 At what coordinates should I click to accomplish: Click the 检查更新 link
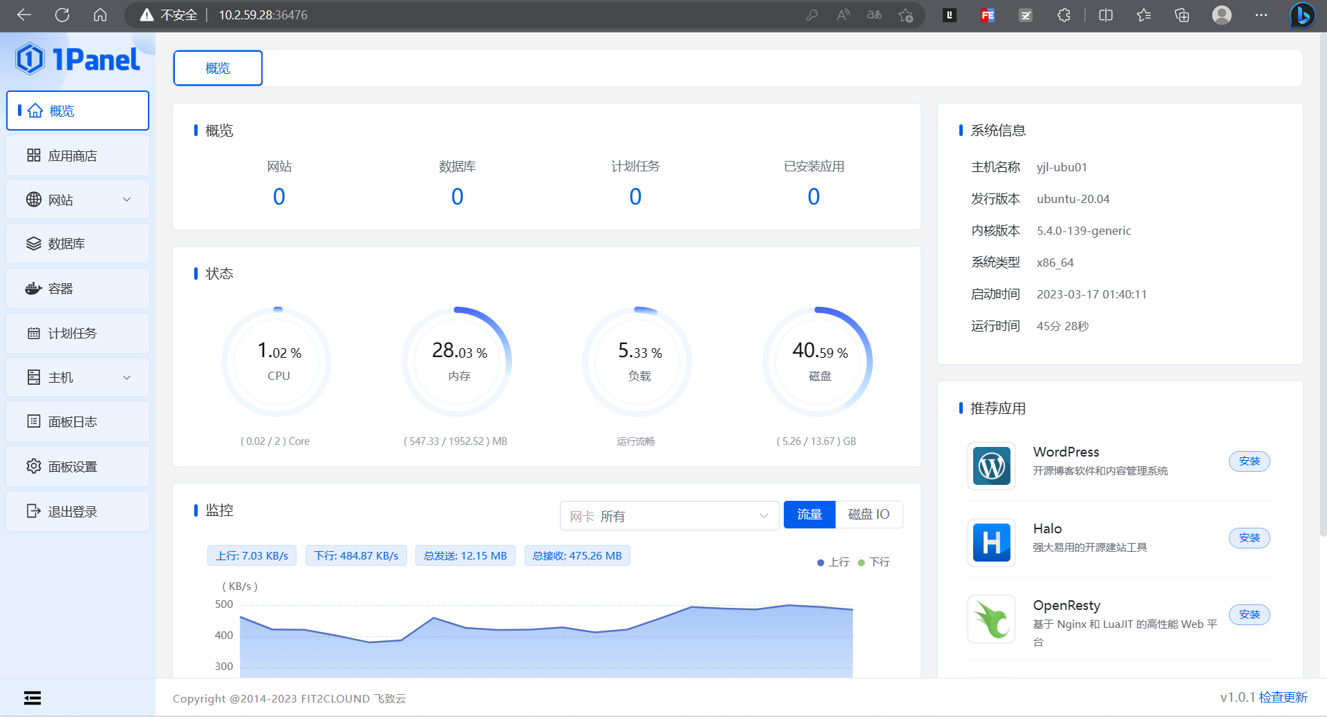point(1283,697)
